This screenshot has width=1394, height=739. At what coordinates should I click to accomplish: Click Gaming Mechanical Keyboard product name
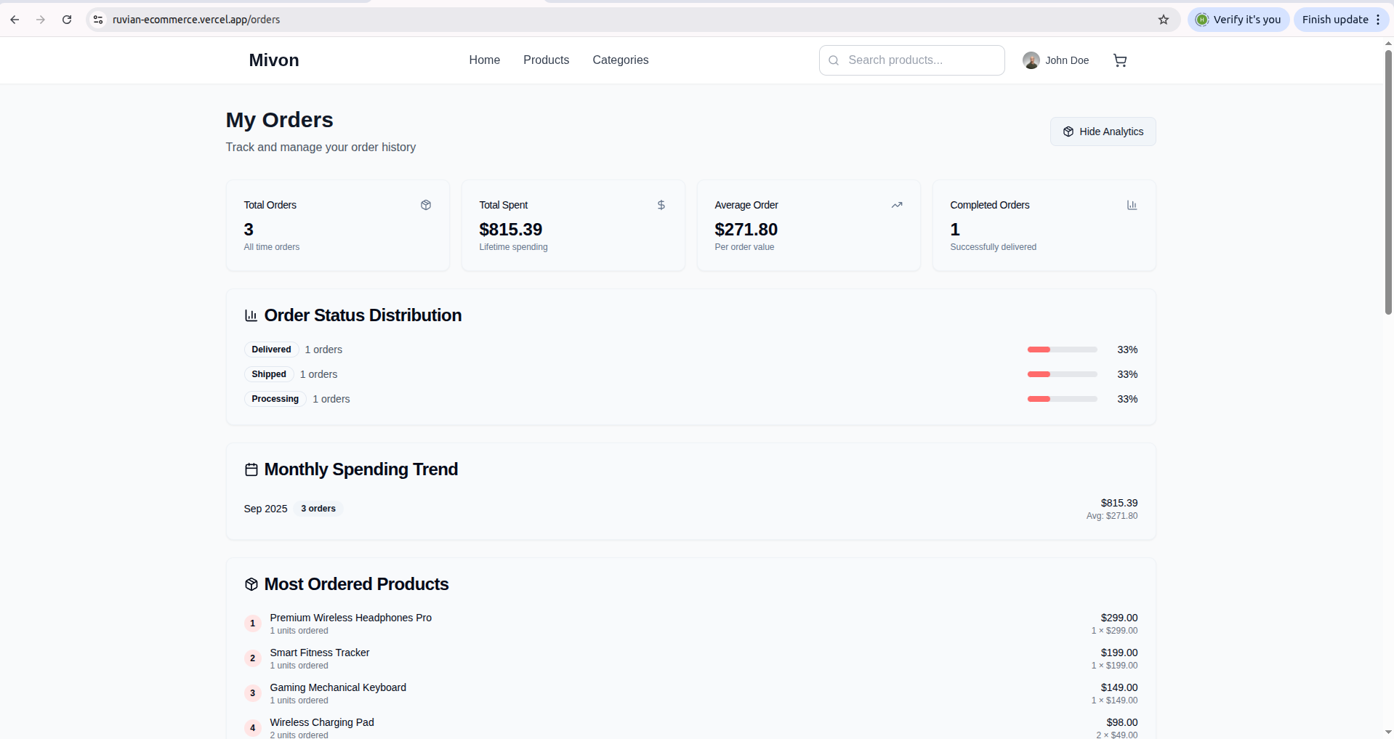coord(338,687)
